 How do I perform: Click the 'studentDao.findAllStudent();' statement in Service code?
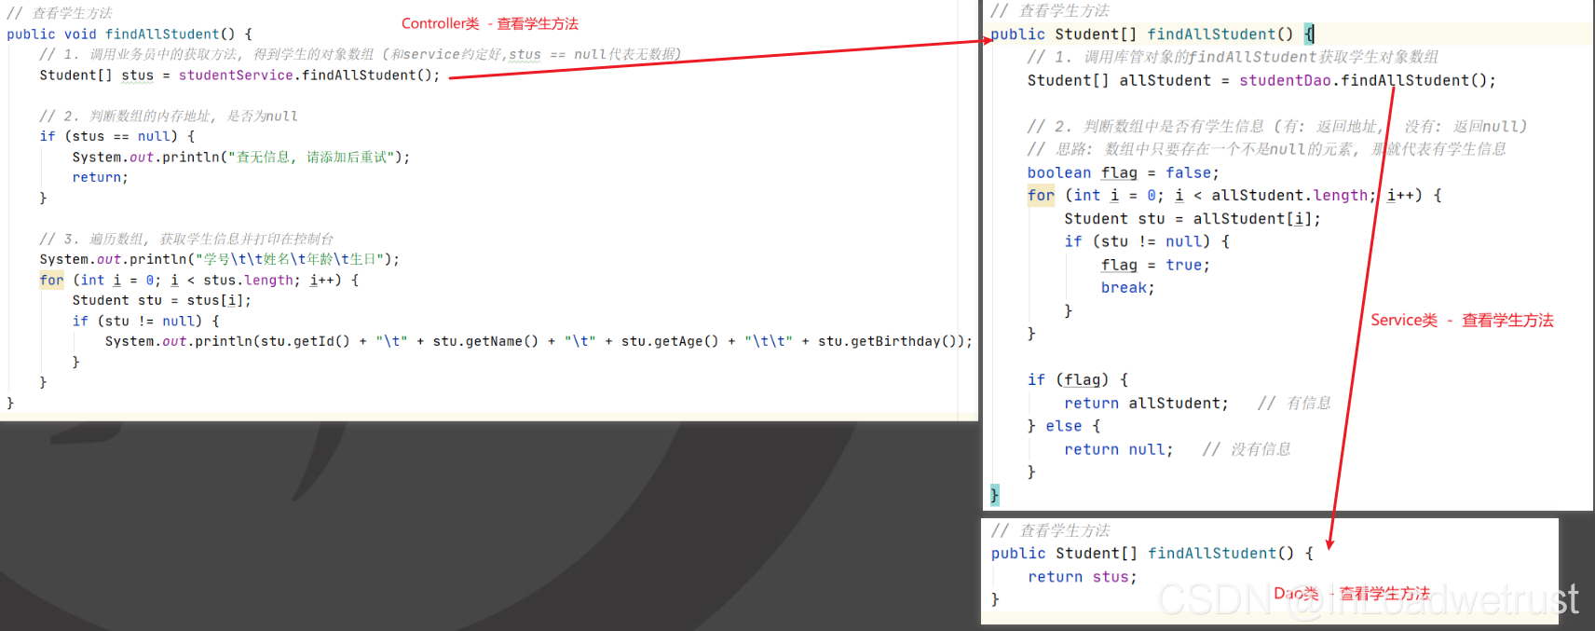(x=1368, y=80)
